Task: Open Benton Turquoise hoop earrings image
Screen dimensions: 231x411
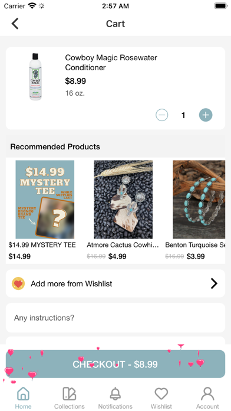Action: tap(199, 200)
